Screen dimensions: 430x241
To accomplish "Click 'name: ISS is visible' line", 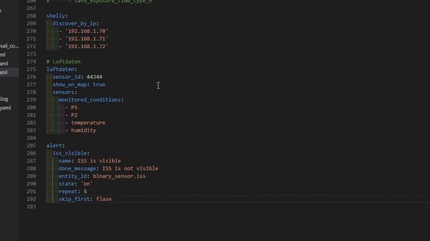I will point(89,161).
